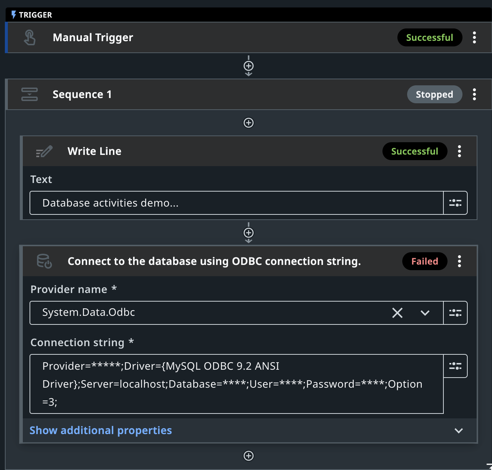The height and width of the screenshot is (470, 492).
Task: Open Write Line three-dot options menu
Action: pyautogui.click(x=459, y=151)
